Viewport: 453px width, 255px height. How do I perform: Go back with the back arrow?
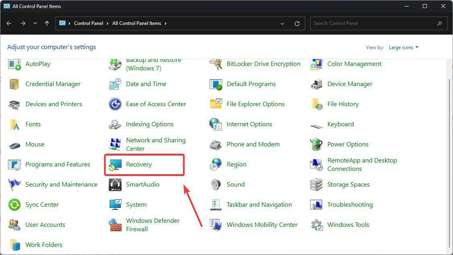9,23
